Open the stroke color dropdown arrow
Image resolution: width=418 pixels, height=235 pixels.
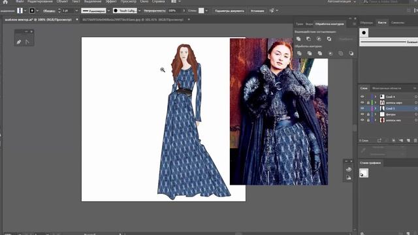click(x=37, y=10)
